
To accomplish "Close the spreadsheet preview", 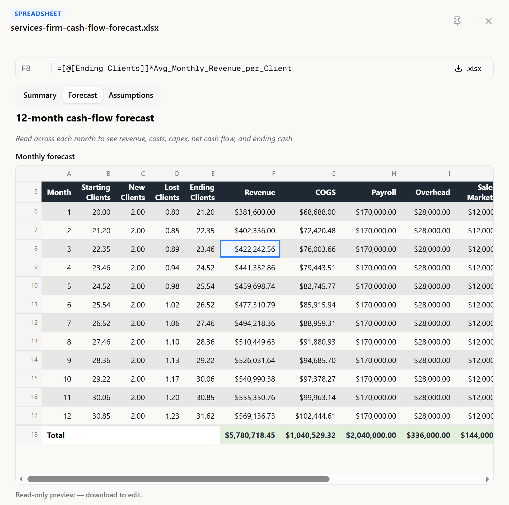I will tap(488, 21).
